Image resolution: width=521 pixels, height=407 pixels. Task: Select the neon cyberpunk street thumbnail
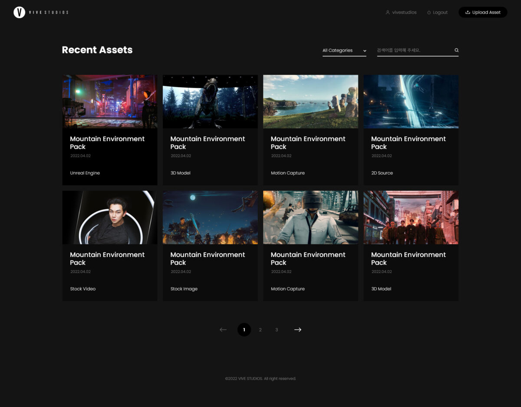pyautogui.click(x=110, y=102)
